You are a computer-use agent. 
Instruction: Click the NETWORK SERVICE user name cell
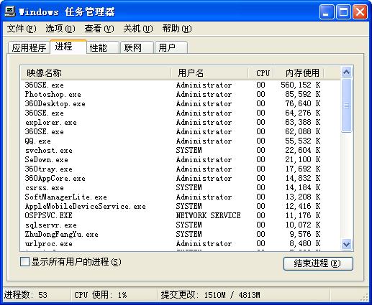[208, 215]
